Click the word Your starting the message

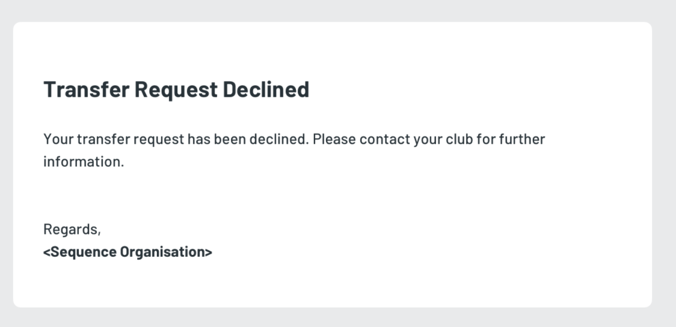(56, 139)
